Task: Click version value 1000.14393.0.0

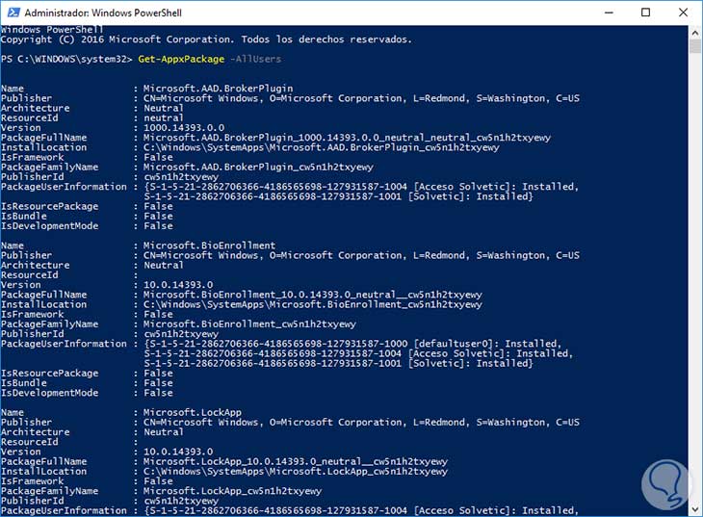Action: tap(184, 128)
